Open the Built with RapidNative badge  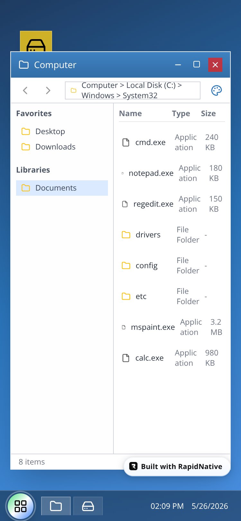(177, 466)
